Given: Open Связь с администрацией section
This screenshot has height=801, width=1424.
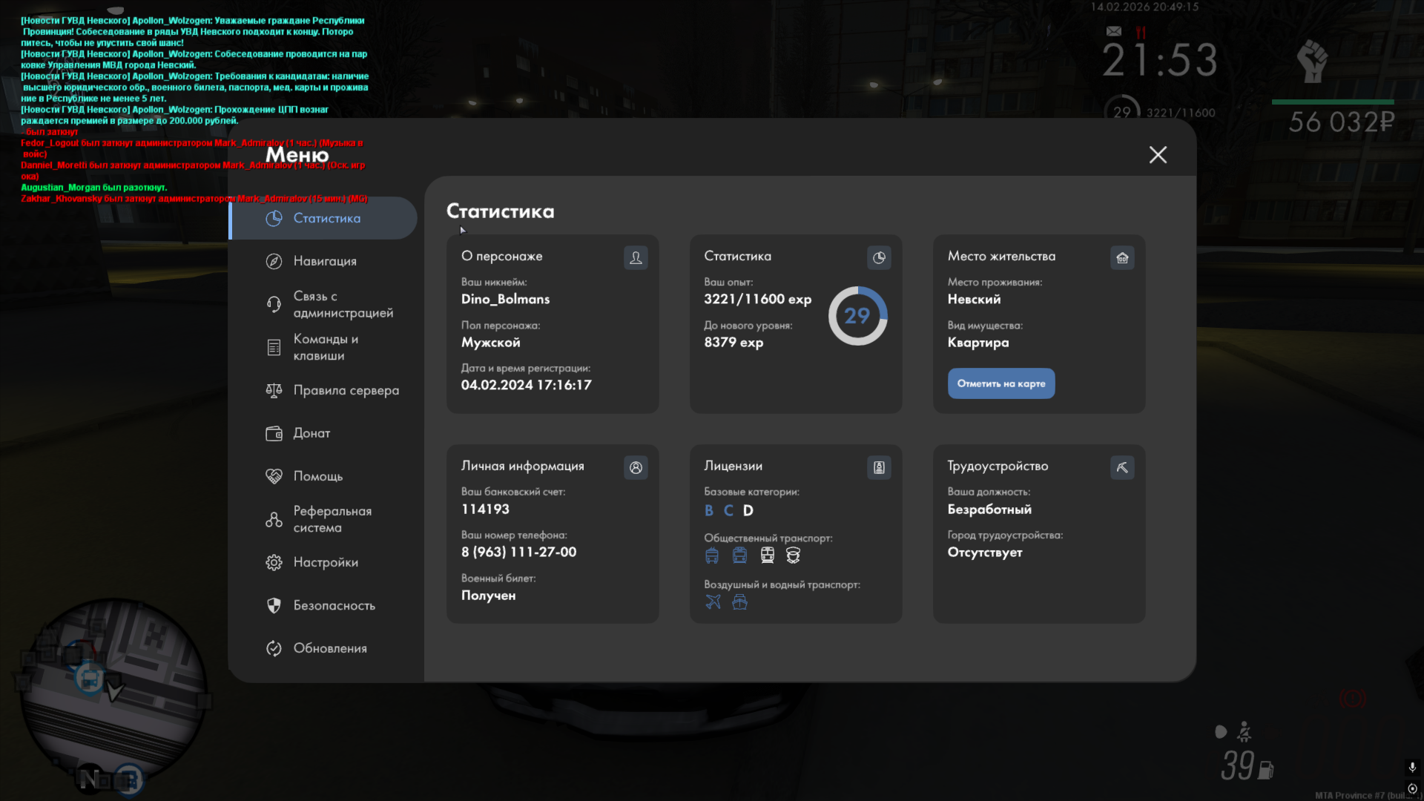Looking at the screenshot, I should tap(334, 304).
